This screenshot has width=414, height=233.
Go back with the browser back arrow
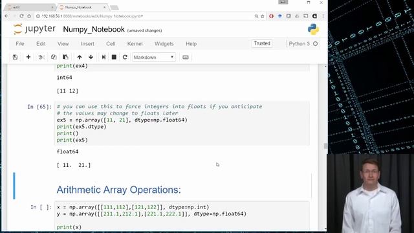[x=6, y=16]
